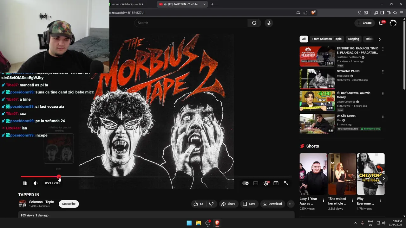
Task: Open more actions ellipsis beside Download
Action: point(291,204)
